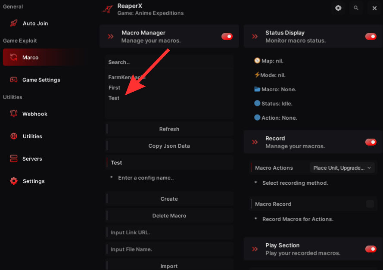Viewport: 383px width, 270px height.
Task: Click the ReaperX logo icon
Action: (x=107, y=9)
